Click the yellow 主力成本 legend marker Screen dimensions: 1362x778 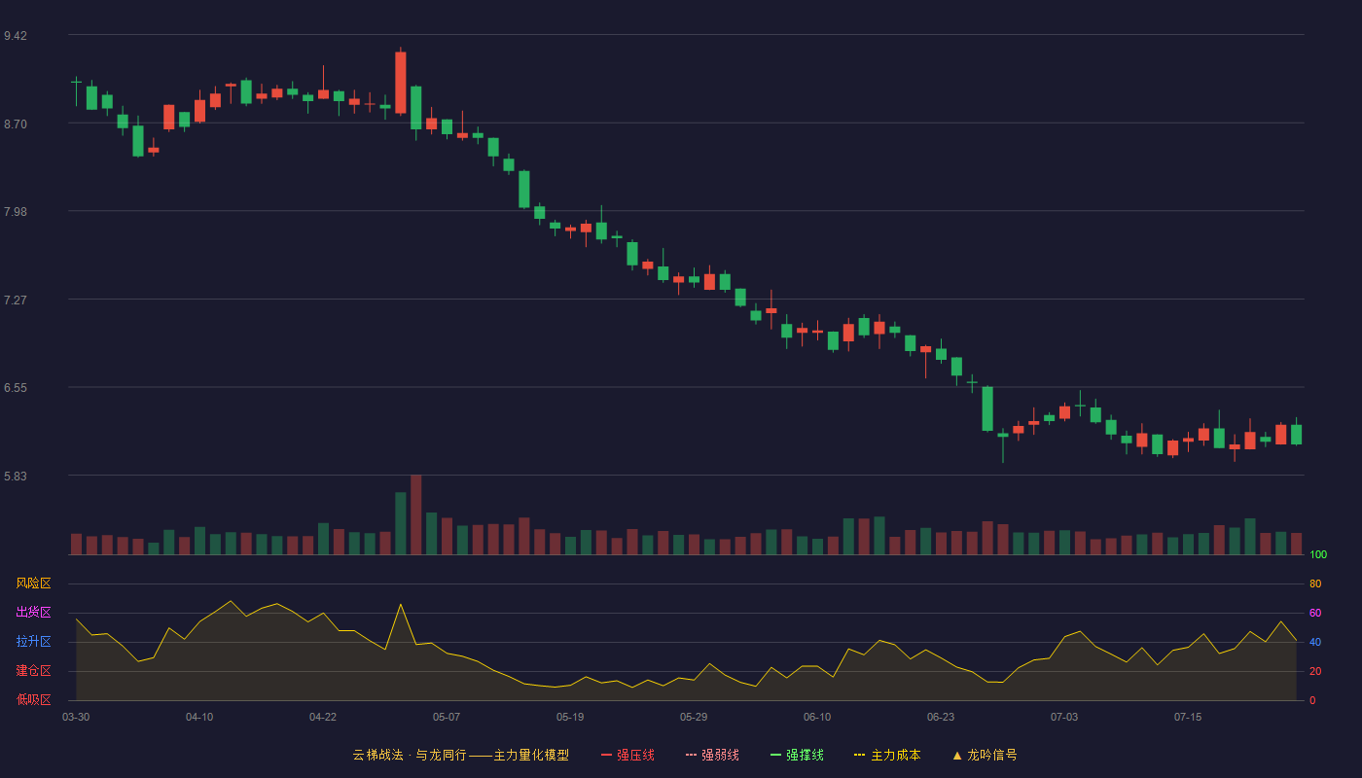pos(860,755)
